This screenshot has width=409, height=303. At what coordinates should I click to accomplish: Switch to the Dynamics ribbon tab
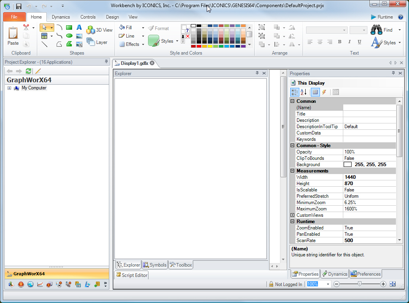coord(61,17)
